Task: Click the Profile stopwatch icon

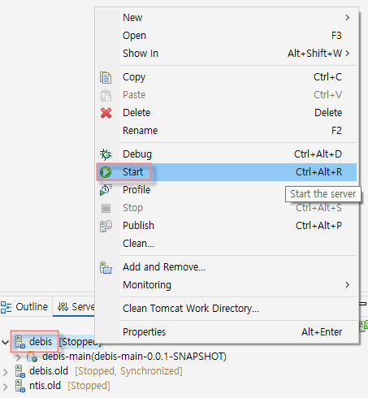Action: point(106,190)
